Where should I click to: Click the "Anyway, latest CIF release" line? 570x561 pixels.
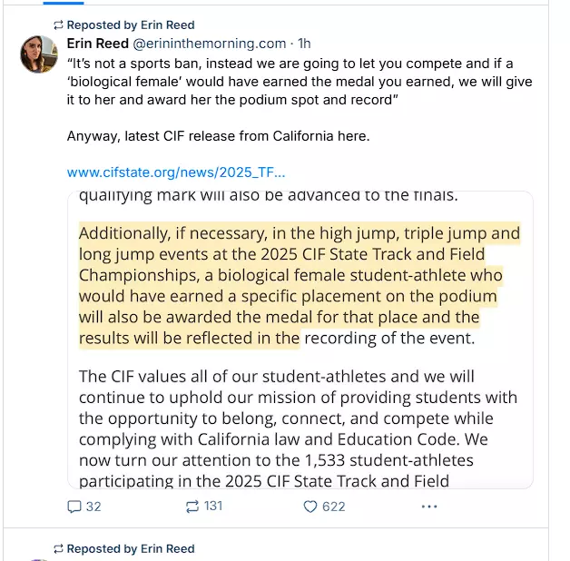point(218,135)
